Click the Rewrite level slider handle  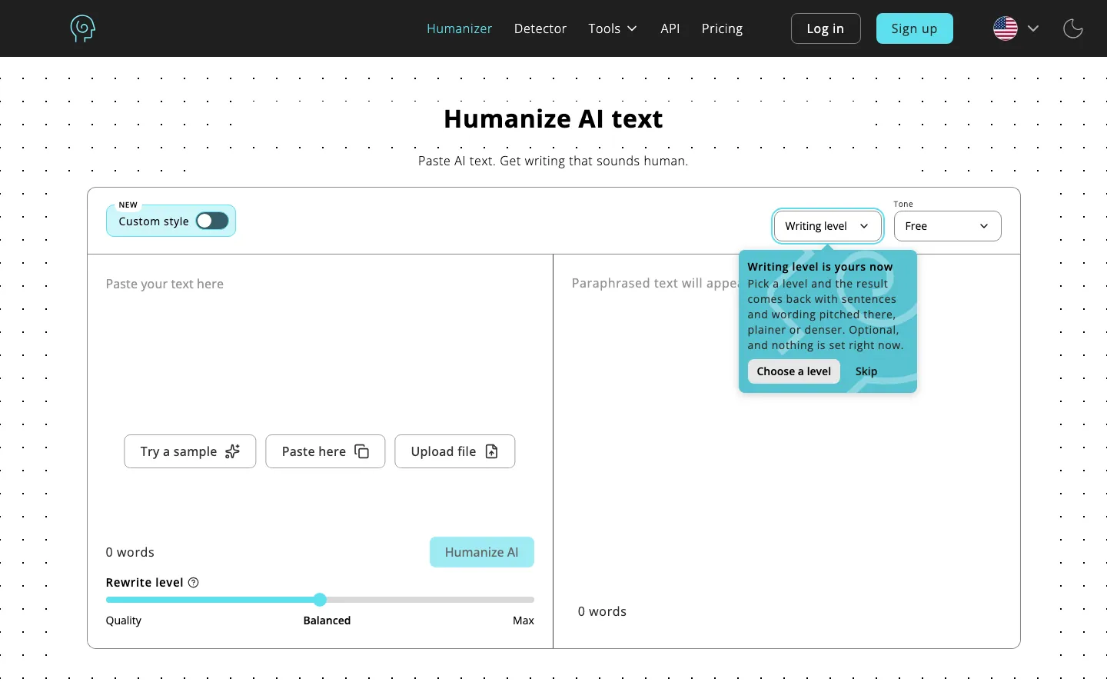pos(320,600)
